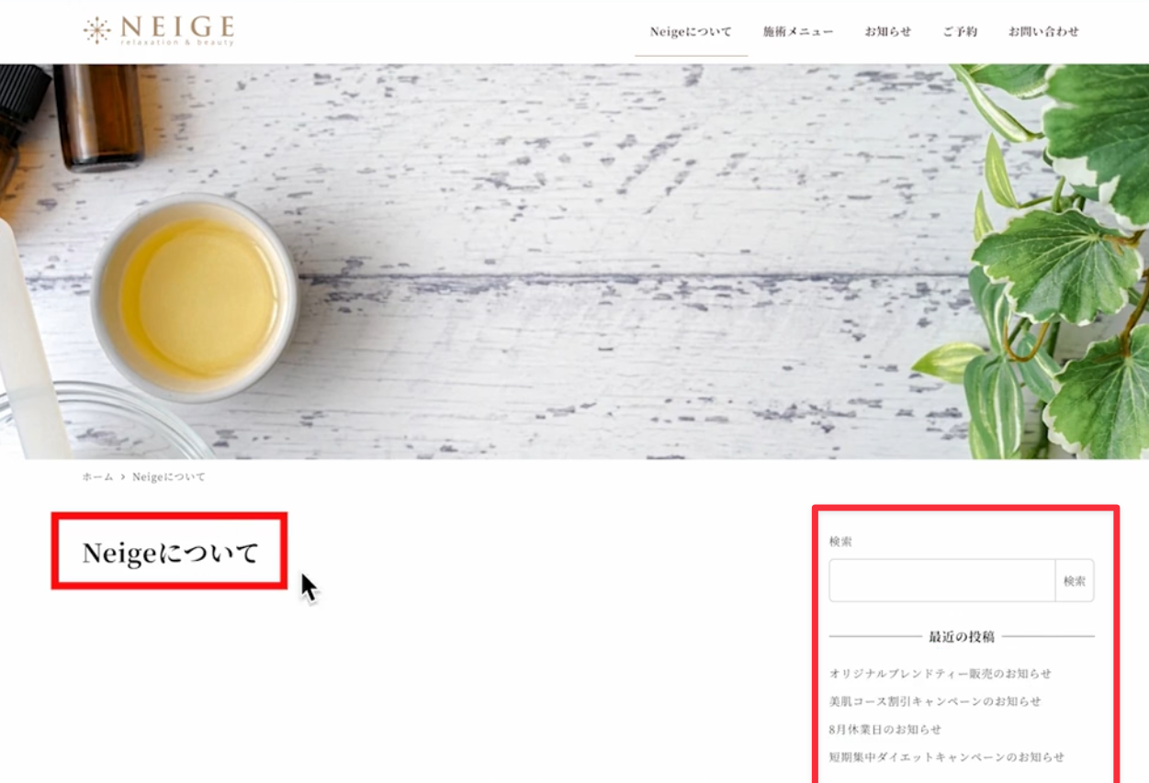This screenshot has height=783, width=1149.
Task: Open the 美肌コース割引キャンペーンのお知らせ post
Action: [x=935, y=701]
